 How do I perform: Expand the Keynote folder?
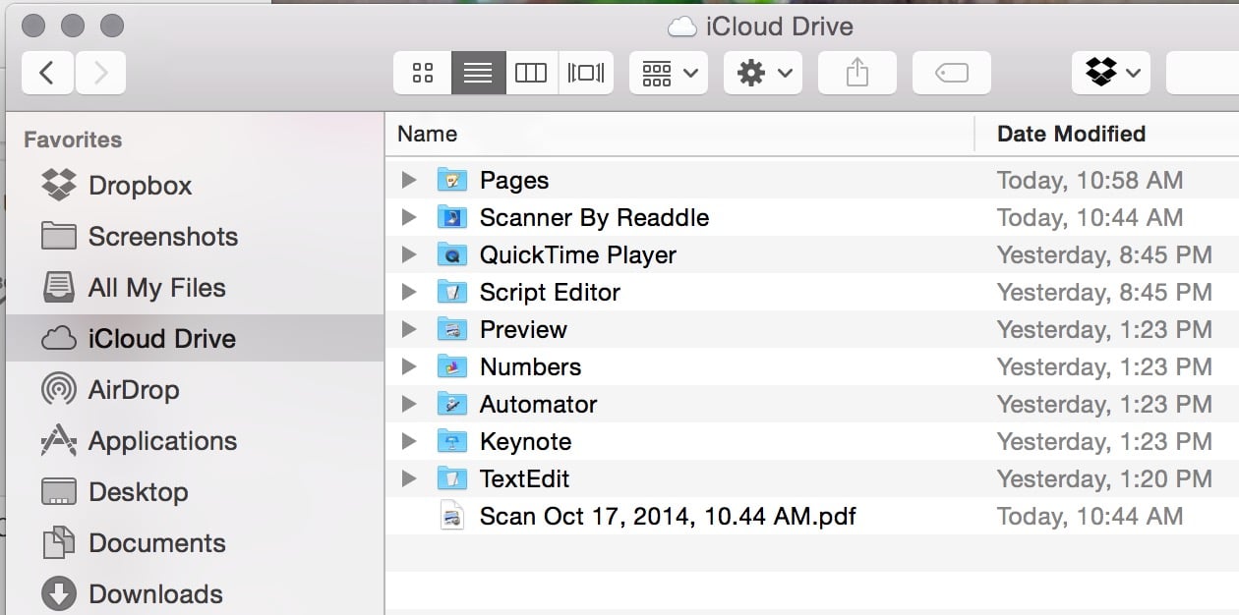(x=409, y=442)
